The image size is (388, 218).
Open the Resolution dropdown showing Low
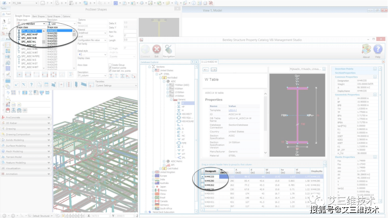(x=61, y=24)
